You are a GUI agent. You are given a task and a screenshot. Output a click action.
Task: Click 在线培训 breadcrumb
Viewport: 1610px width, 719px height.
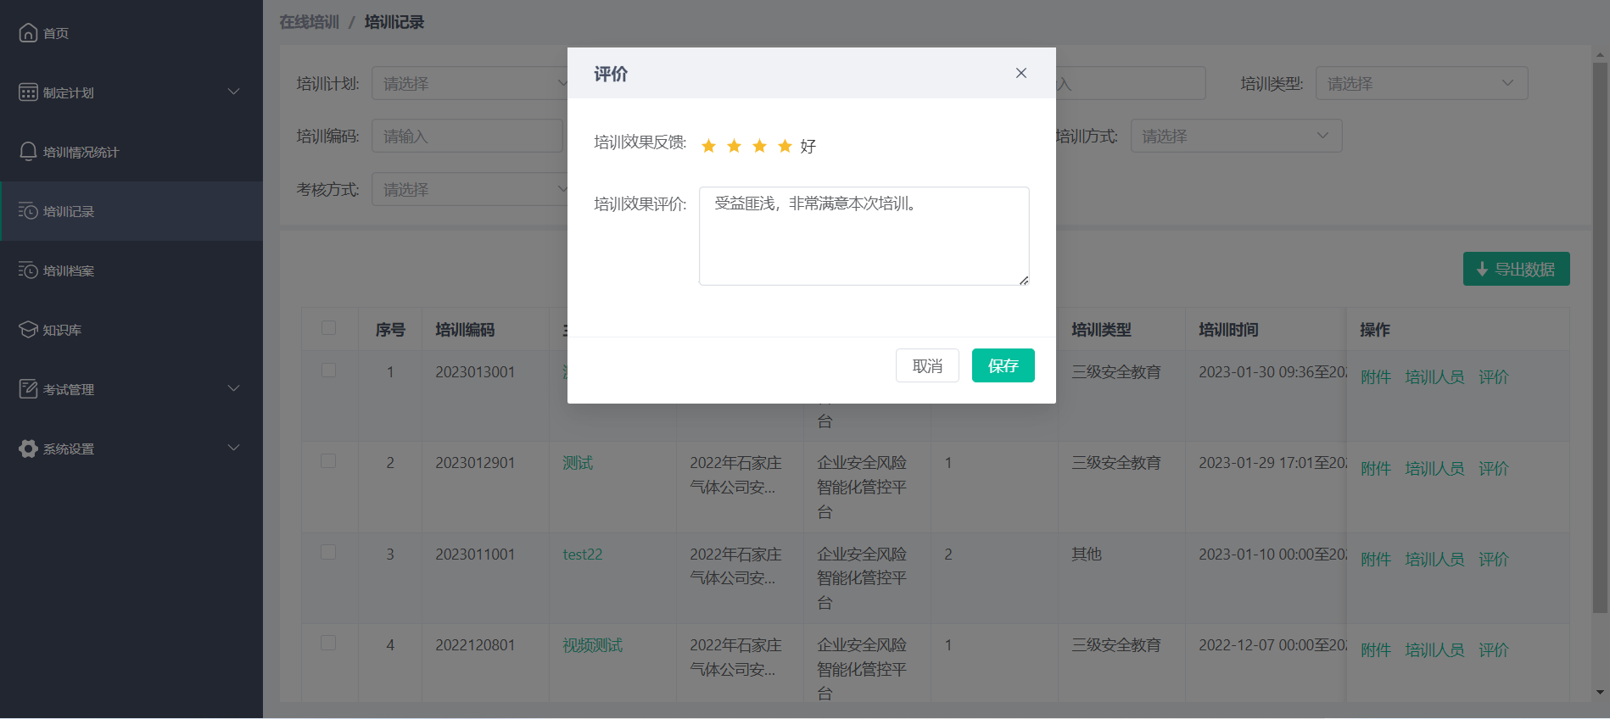point(309,22)
